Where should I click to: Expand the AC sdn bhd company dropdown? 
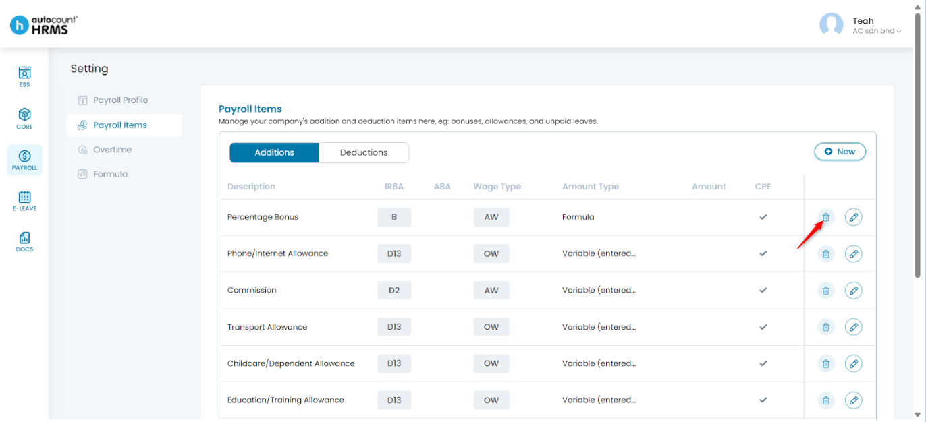click(x=877, y=31)
